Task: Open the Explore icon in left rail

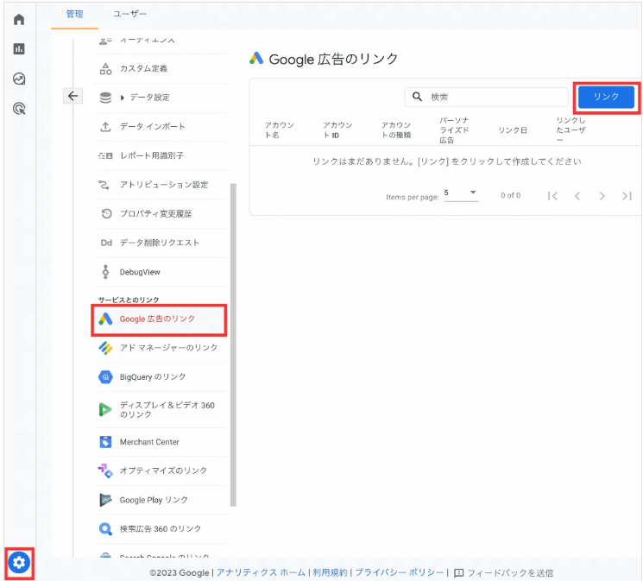Action: click(19, 79)
